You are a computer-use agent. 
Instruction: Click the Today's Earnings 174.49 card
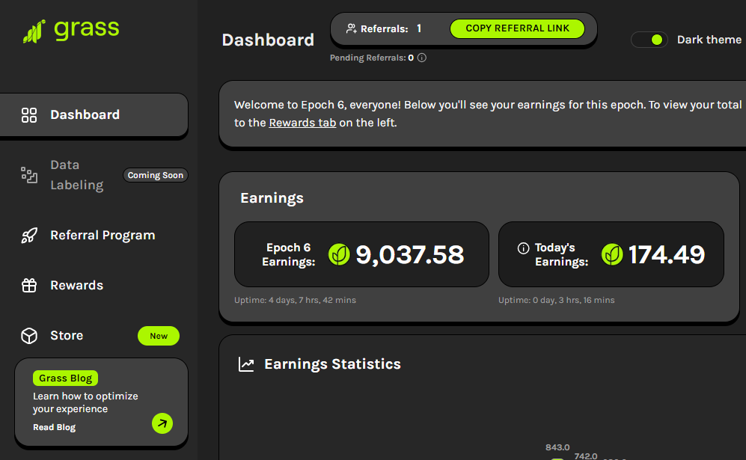coord(611,254)
